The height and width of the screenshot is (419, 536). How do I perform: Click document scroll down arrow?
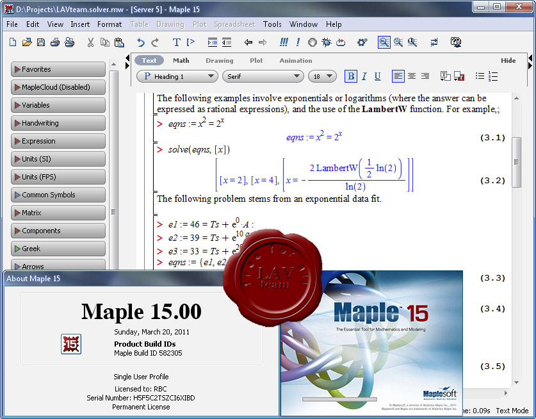(x=516, y=382)
